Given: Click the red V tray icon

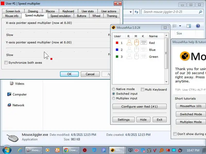Looking at the screenshot, I should [x=155, y=150].
